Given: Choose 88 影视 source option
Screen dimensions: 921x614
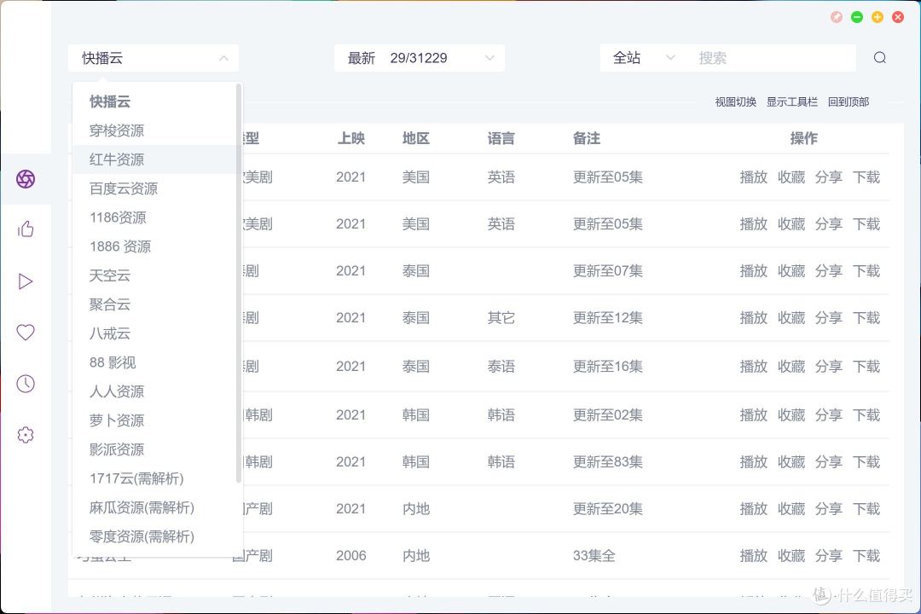Looking at the screenshot, I should tap(153, 362).
